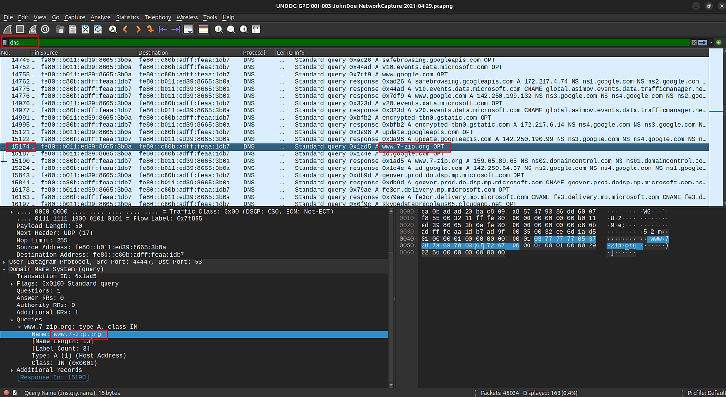The width and height of the screenshot is (726, 397).
Task: Click the find packet magnifier icon
Action: (x=113, y=30)
